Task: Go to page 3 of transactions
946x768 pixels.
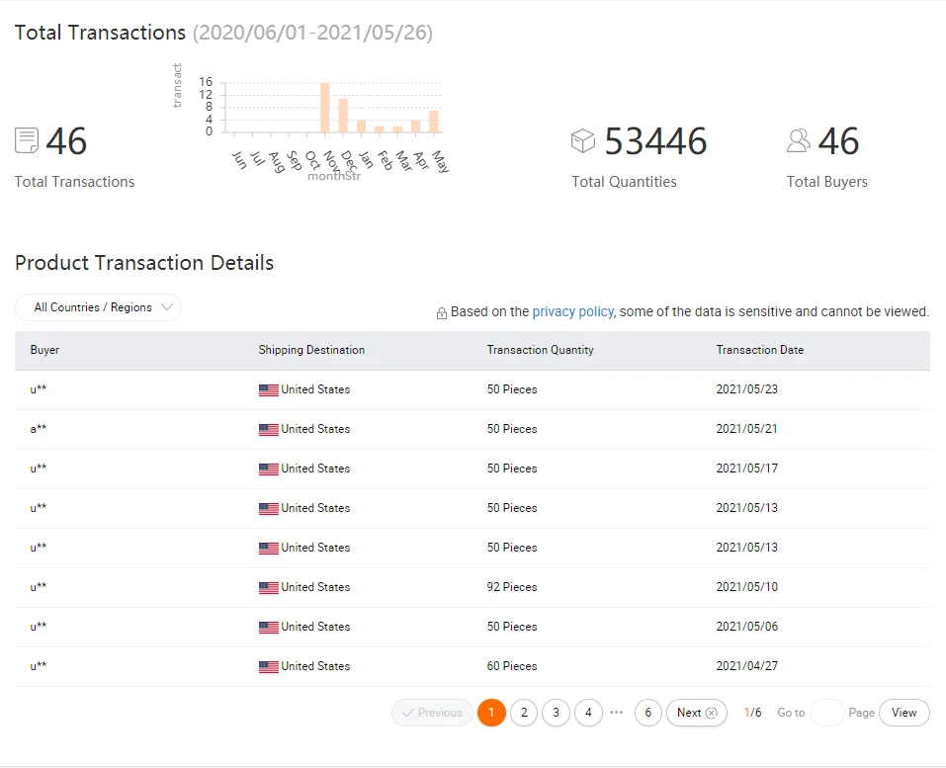Action: (557, 713)
